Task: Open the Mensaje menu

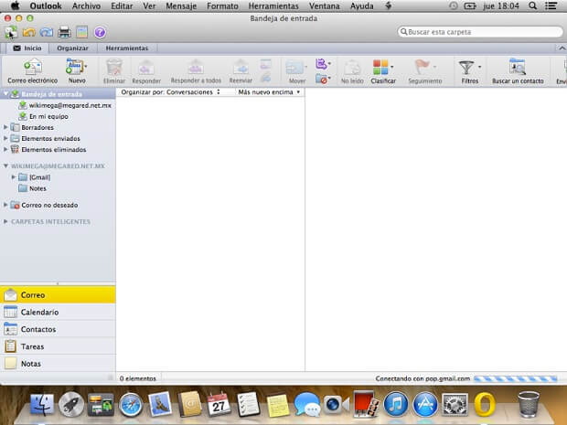Action: [181, 6]
